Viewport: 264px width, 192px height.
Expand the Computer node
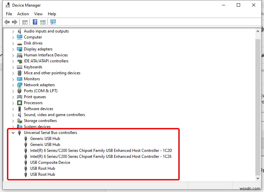coord(13,37)
